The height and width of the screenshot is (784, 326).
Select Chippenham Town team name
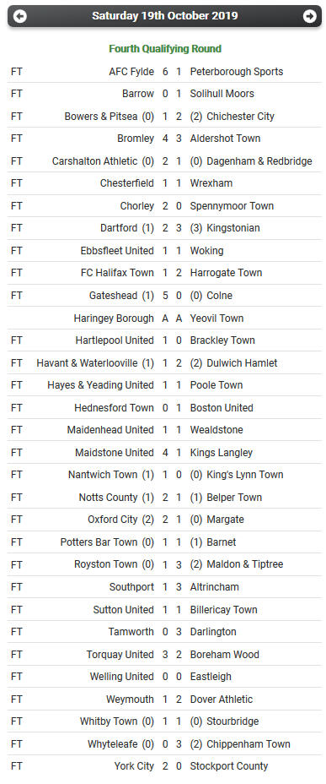[x=249, y=744]
